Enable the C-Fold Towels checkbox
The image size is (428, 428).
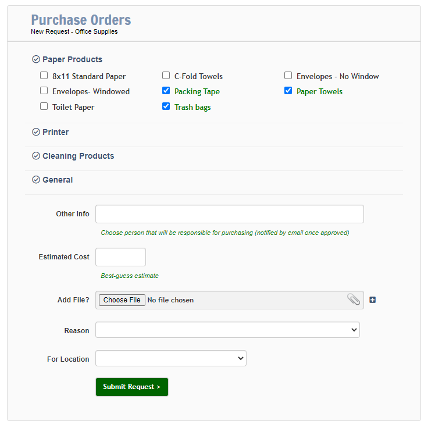click(166, 76)
